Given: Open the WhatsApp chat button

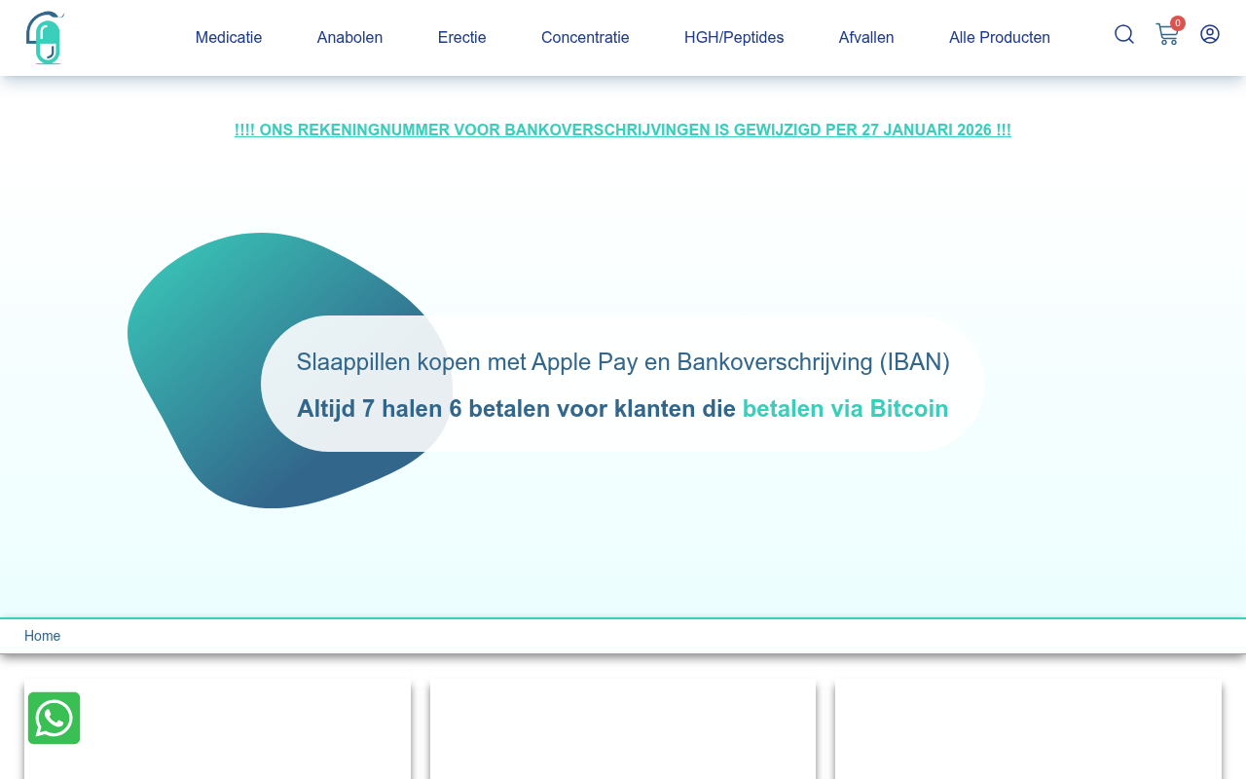Looking at the screenshot, I should pyautogui.click(x=54, y=718).
